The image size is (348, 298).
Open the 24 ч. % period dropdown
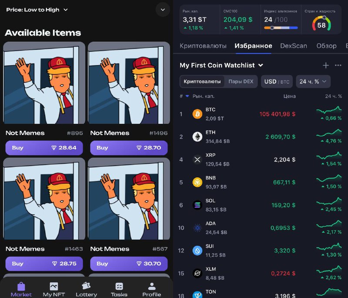pos(313,82)
